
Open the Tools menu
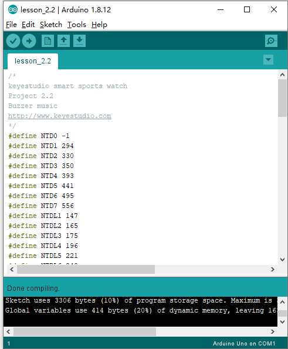(77, 25)
